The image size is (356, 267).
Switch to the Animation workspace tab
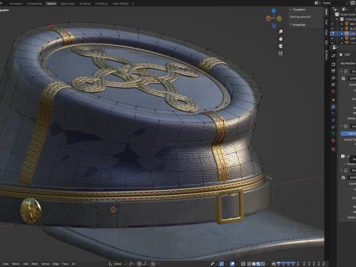(x=16, y=4)
